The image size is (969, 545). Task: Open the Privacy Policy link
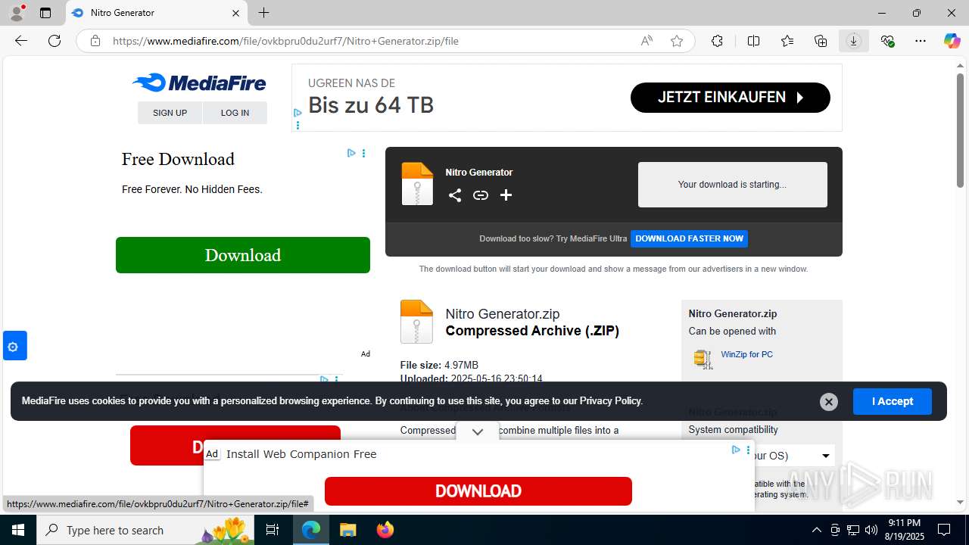tap(610, 401)
